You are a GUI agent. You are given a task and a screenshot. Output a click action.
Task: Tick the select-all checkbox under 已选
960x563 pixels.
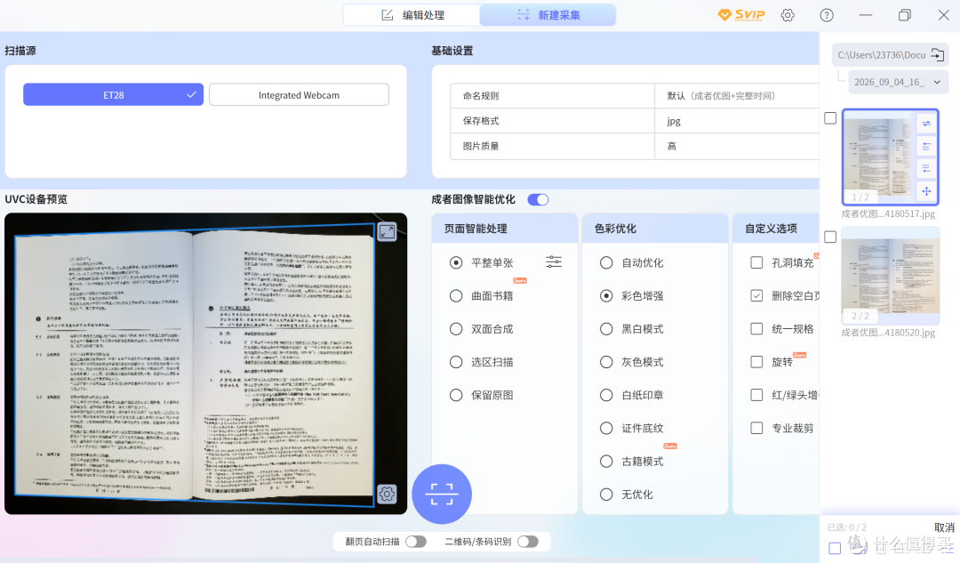[x=835, y=548]
